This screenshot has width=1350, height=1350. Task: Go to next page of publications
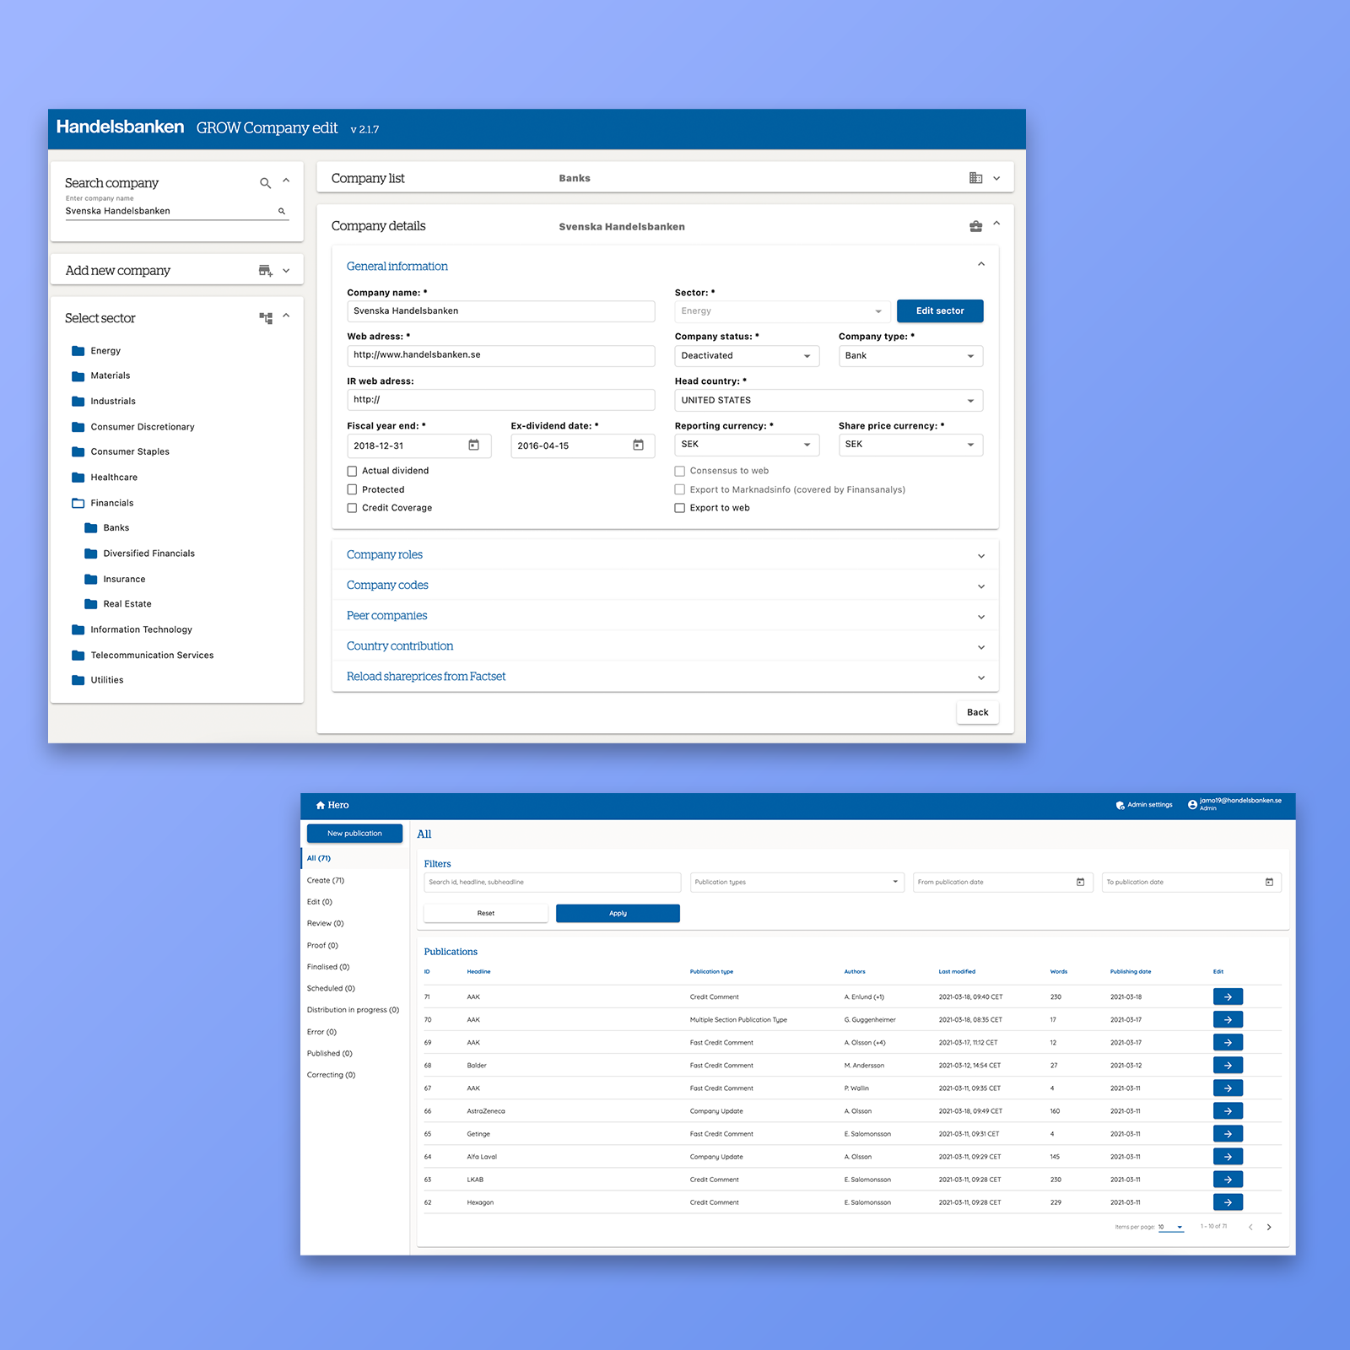point(1269,1228)
